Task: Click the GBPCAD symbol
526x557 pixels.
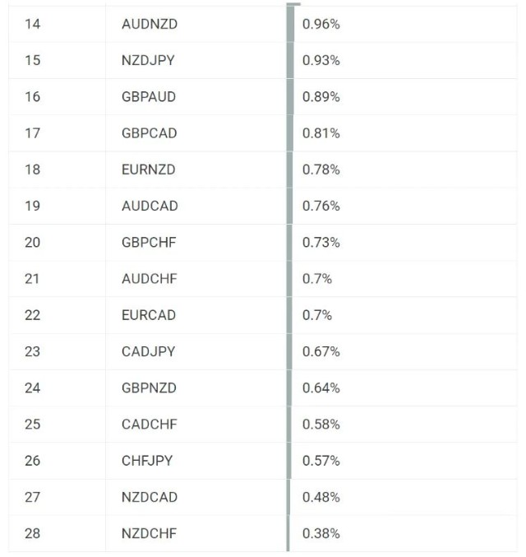Action: click(149, 132)
